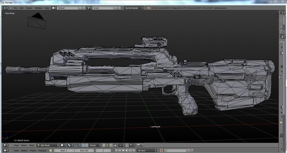Expand the Global transform orientation dropdown
This screenshot has height=153, width=287.
point(95,145)
